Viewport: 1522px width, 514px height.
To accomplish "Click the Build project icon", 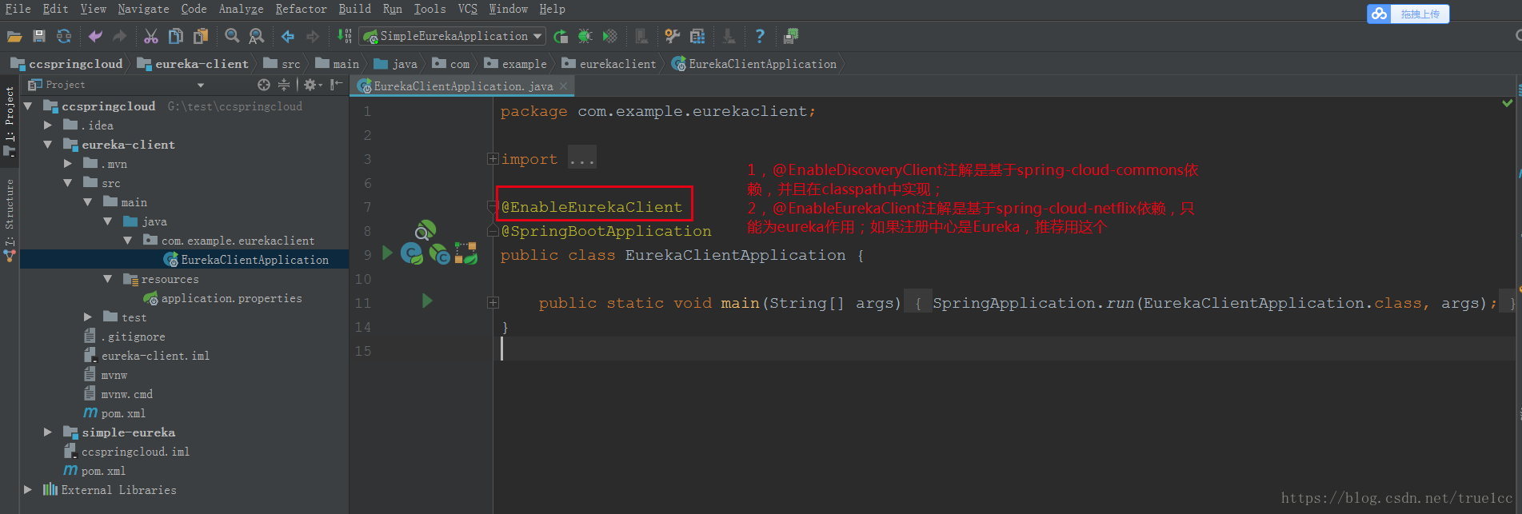I will point(345,36).
